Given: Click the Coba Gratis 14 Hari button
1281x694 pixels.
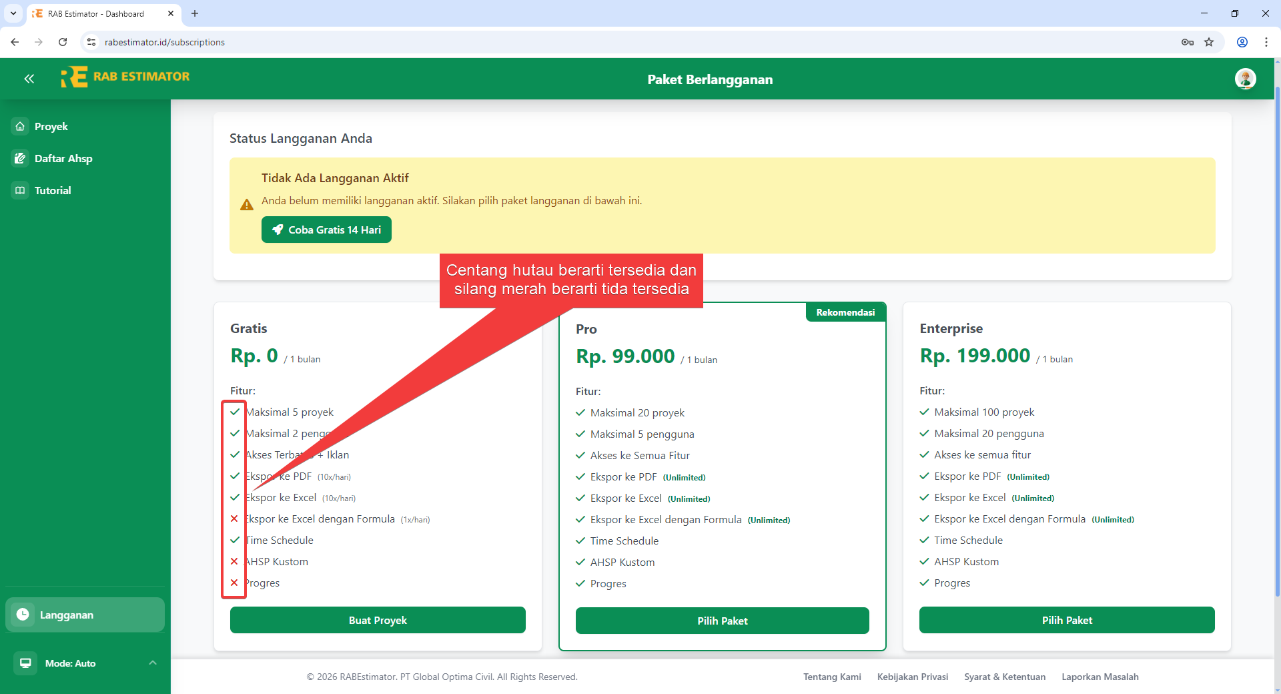Looking at the screenshot, I should [326, 229].
